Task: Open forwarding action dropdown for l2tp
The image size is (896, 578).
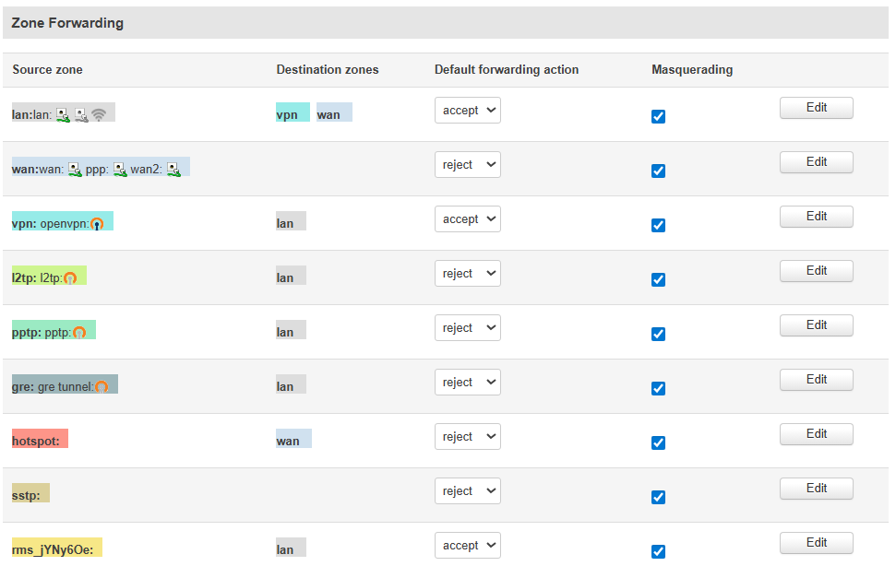Action: pos(468,273)
